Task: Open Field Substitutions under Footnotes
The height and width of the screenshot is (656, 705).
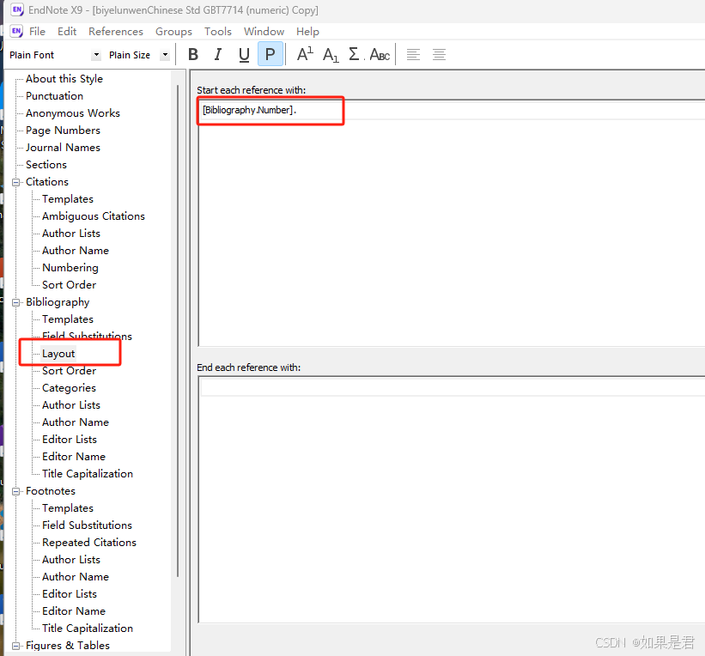Action: [88, 525]
